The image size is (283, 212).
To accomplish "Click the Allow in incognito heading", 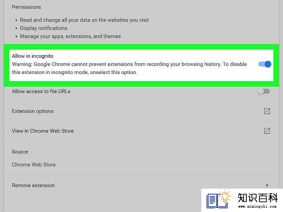I will [x=33, y=56].
